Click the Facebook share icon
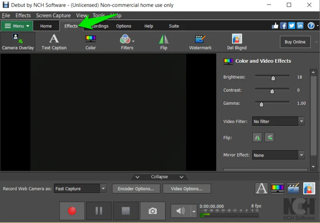Image resolution: width=320 pixels, height=223 pixels. [x=283, y=26]
